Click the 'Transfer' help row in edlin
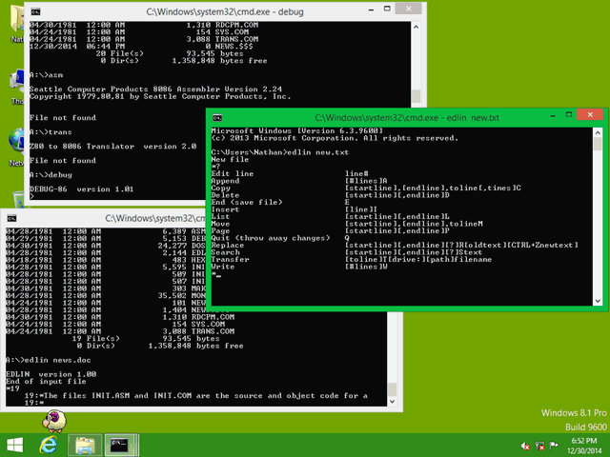610x457 pixels. pos(352,260)
